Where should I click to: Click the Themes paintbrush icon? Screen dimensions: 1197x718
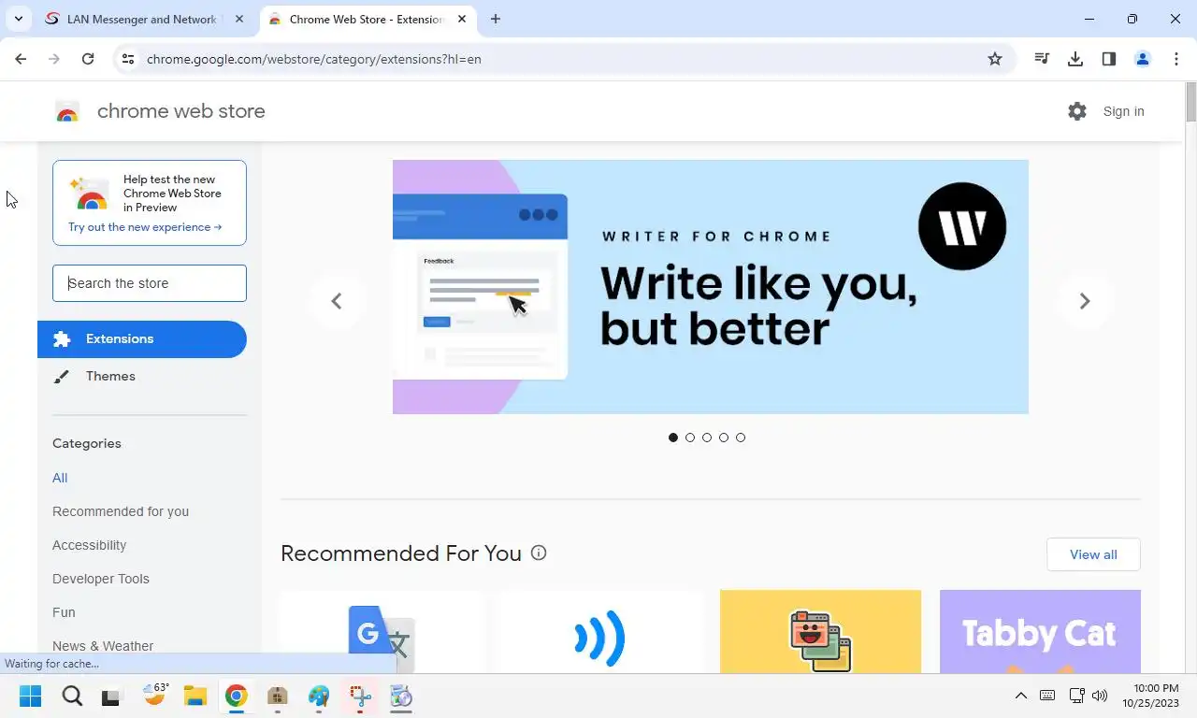pyautogui.click(x=62, y=377)
